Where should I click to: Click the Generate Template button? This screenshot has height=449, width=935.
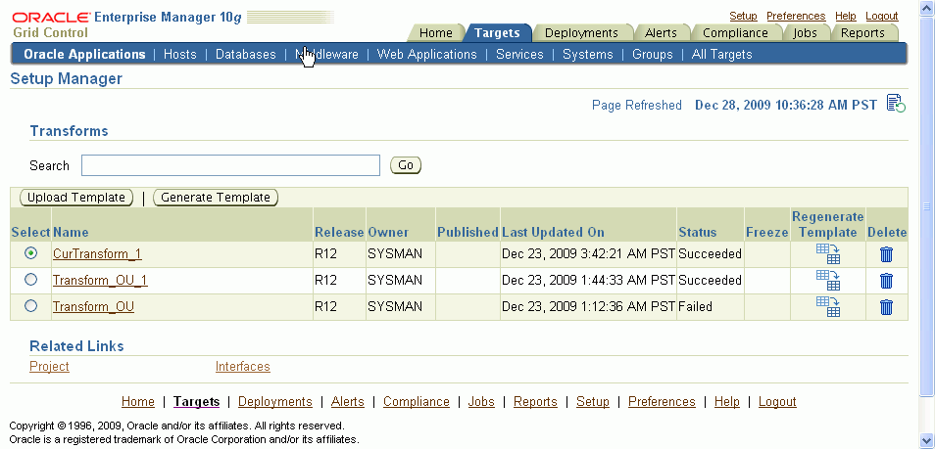216,197
